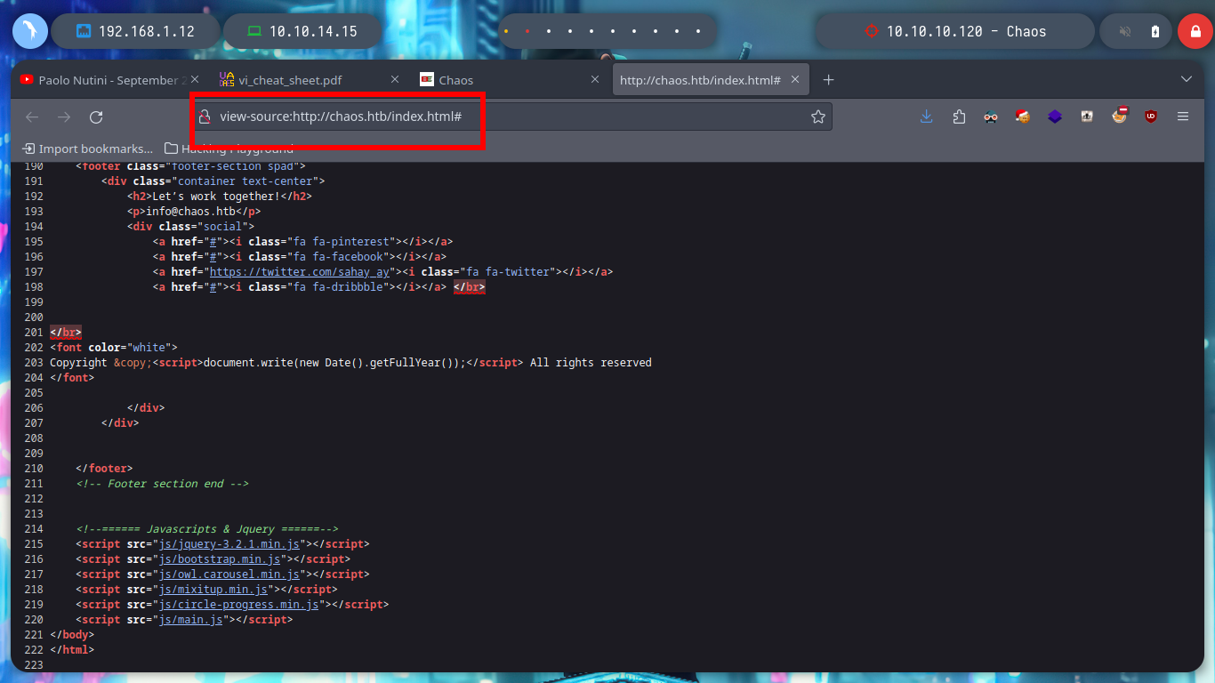Toggle the muted volume tray icon
This screenshot has height=683, width=1215.
[x=1125, y=31]
